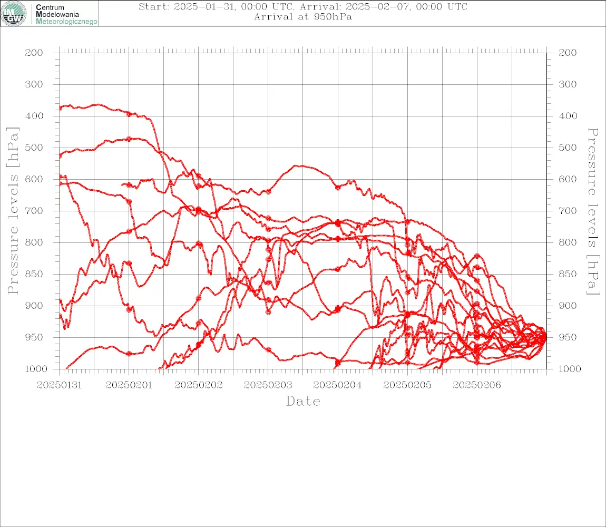Click the 20250206 date label
606x527 pixels.
477,385
